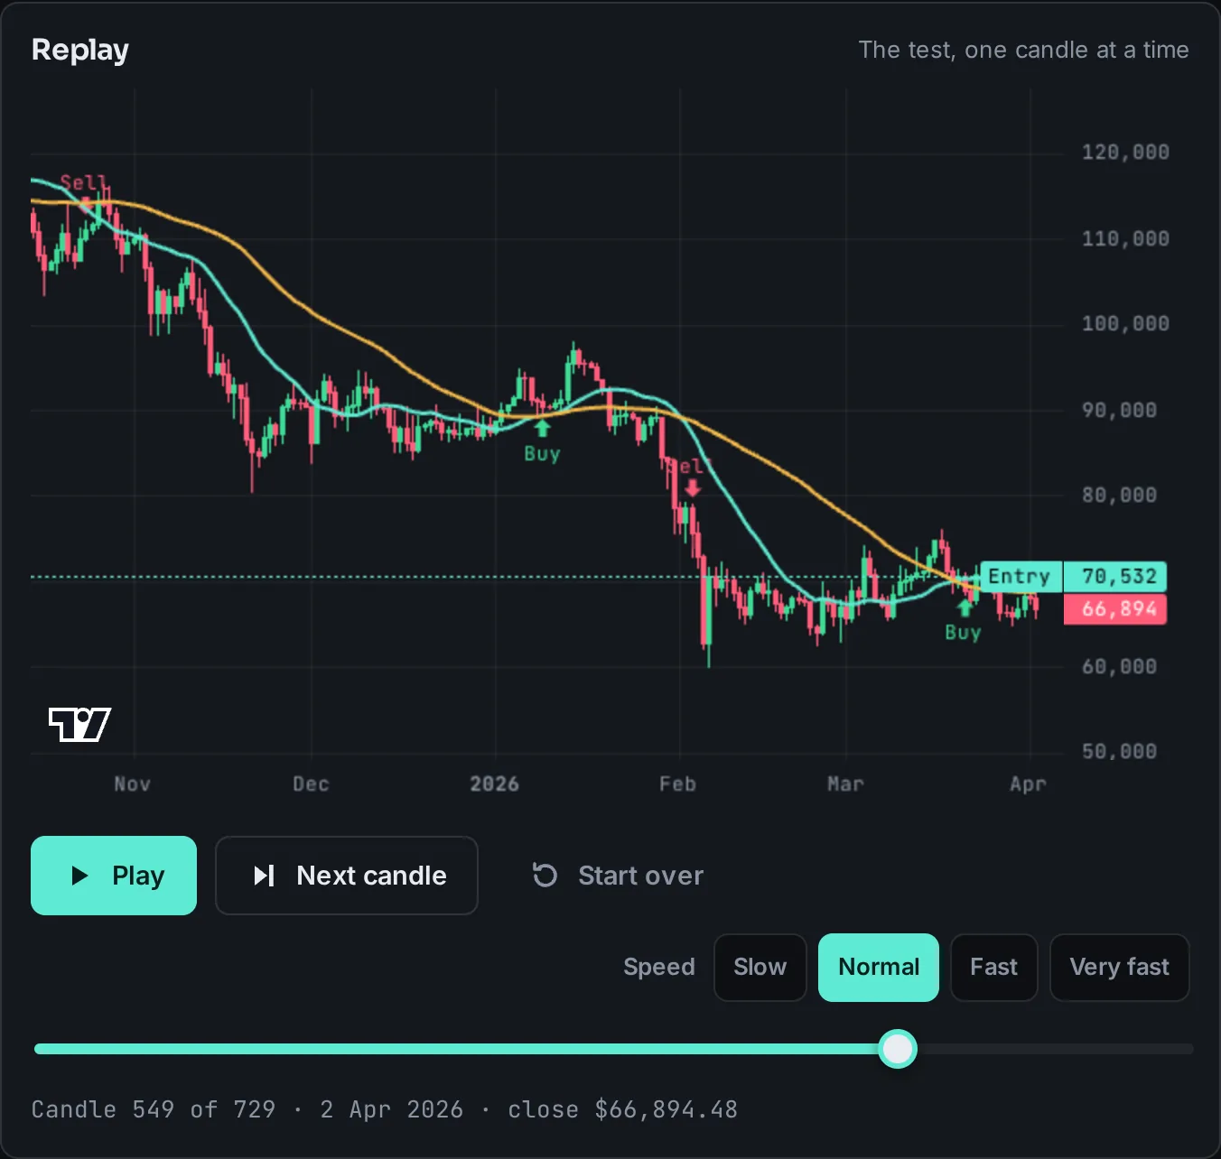Click the Replay heading

80,51
